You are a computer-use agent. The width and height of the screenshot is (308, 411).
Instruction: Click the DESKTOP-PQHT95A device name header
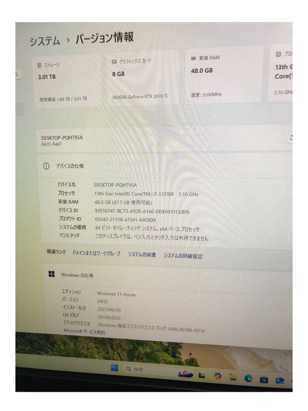coord(62,138)
